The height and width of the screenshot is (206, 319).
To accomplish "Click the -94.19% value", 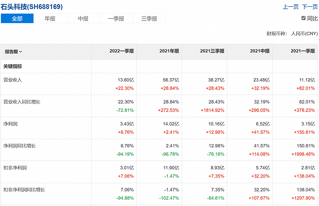I will point(125,154).
